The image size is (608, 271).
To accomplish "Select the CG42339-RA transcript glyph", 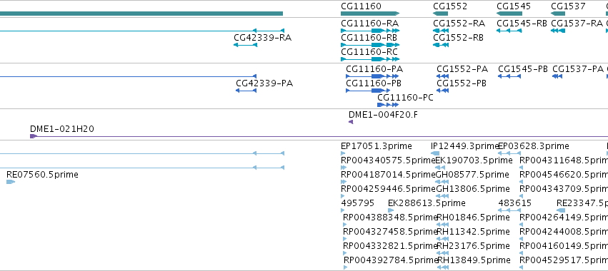I will [x=245, y=45].
